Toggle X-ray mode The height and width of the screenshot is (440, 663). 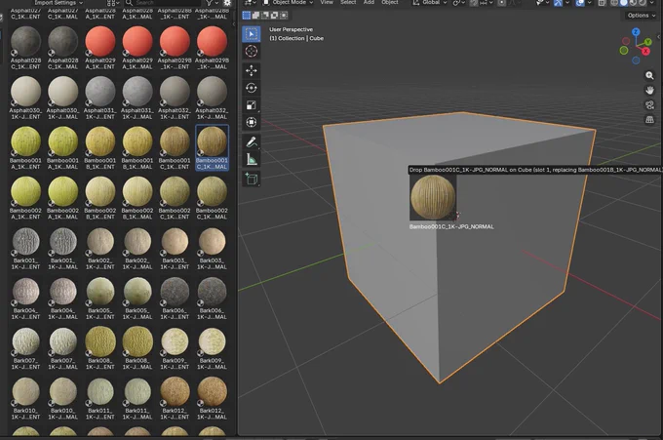pos(602,3)
